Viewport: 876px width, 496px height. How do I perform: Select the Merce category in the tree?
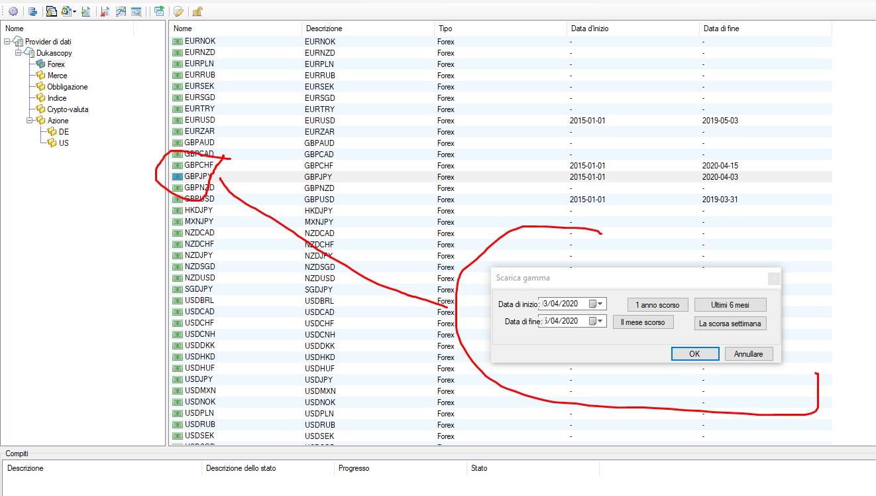point(57,76)
